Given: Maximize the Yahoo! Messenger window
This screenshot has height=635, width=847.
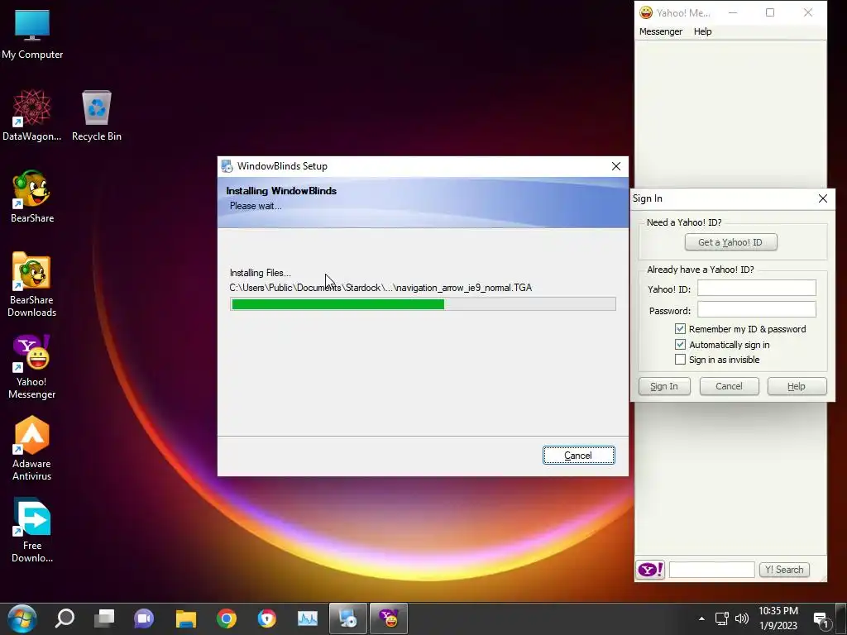Looking at the screenshot, I should pyautogui.click(x=770, y=12).
